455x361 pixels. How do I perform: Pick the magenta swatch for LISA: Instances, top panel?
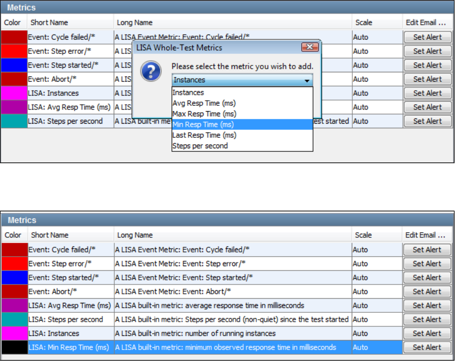coord(14,93)
